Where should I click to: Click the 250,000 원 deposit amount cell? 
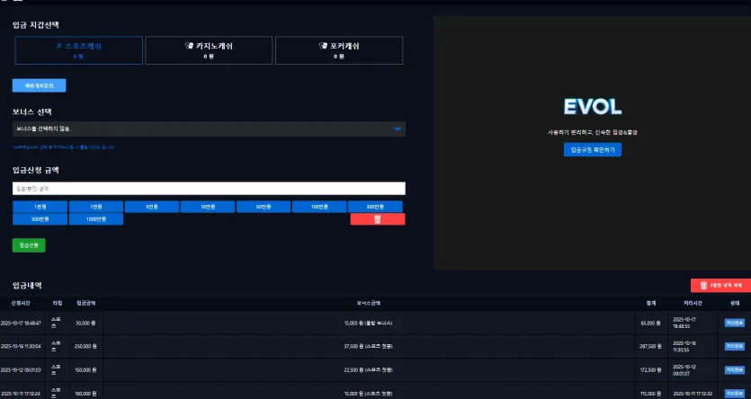(85, 346)
